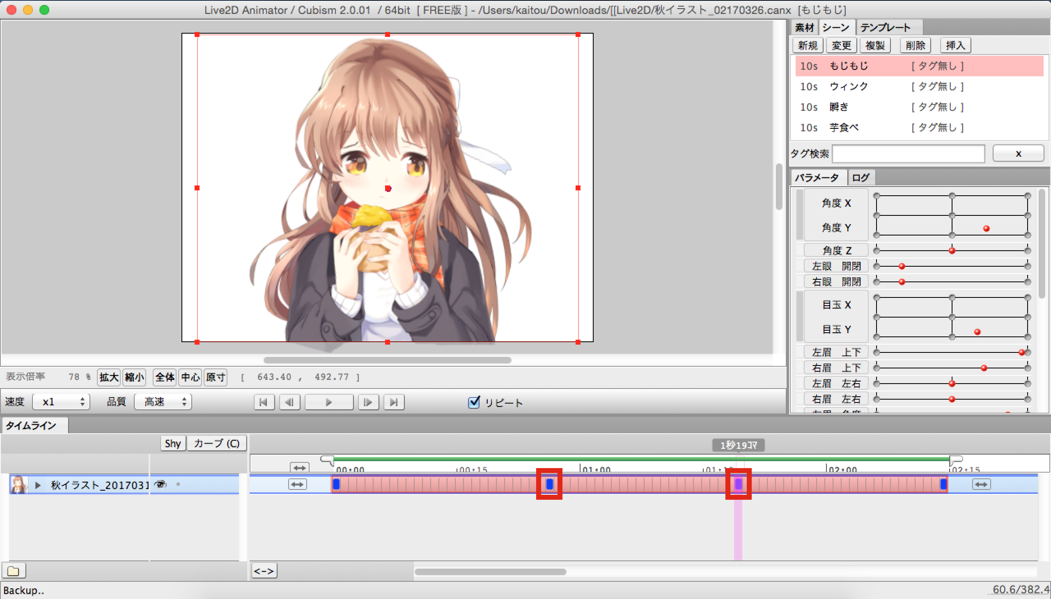The height and width of the screenshot is (599, 1051).
Task: Jump to the first frame
Action: (x=264, y=402)
